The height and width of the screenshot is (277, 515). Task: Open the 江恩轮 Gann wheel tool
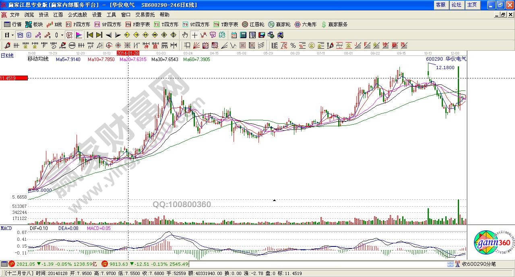pyautogui.click(x=253, y=25)
